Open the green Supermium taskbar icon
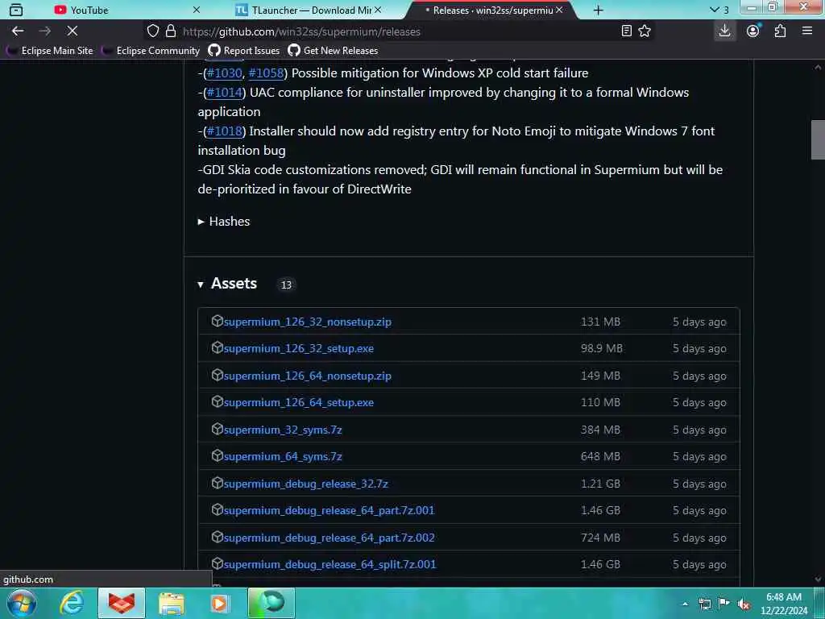 [x=272, y=603]
